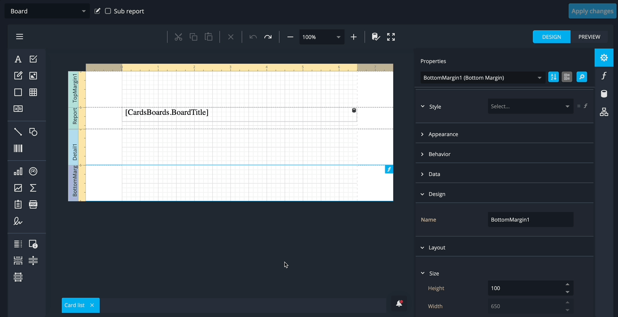Sort properties alphabetically

(x=553, y=77)
